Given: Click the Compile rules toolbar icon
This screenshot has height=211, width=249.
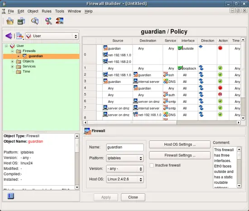Looking at the screenshot, I should click(x=48, y=21).
